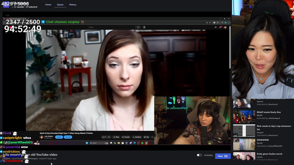Click the Next video button
The height and width of the screenshot is (165, 294).
click(x=223, y=156)
